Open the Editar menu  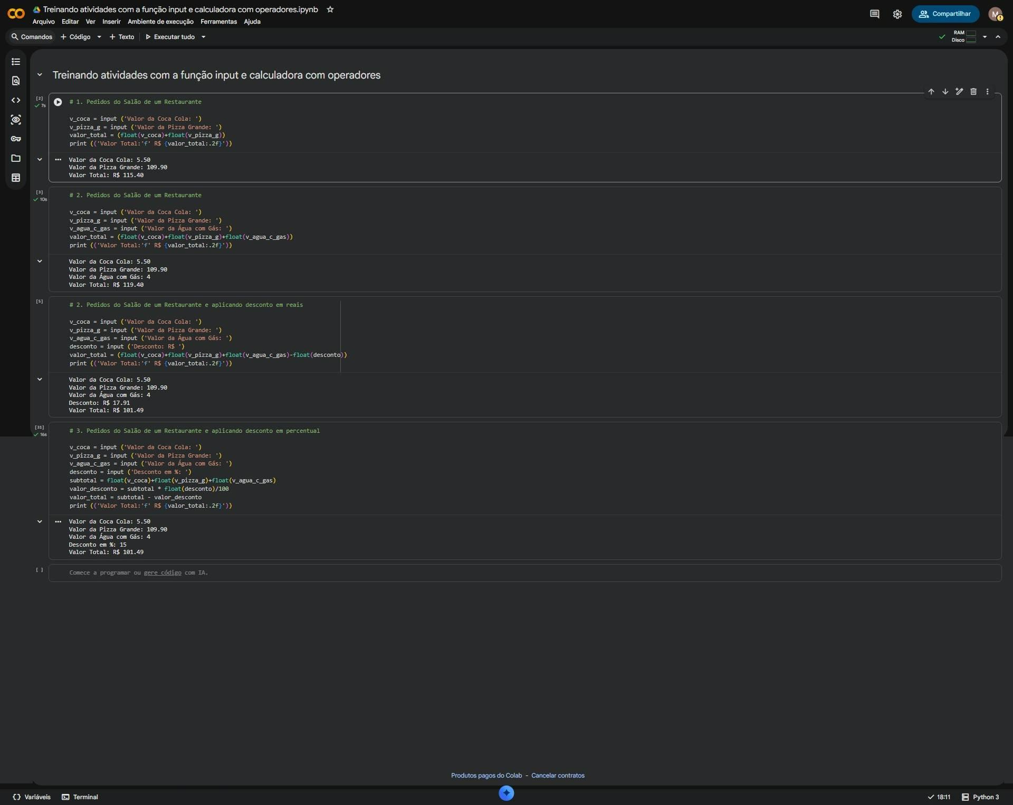click(70, 22)
